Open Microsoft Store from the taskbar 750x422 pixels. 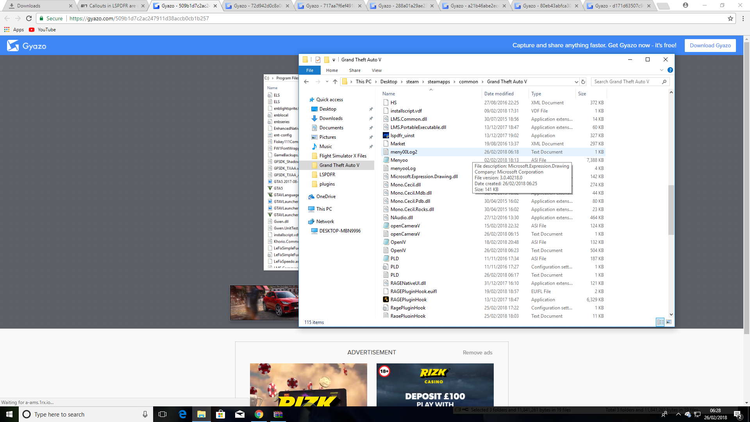click(221, 414)
